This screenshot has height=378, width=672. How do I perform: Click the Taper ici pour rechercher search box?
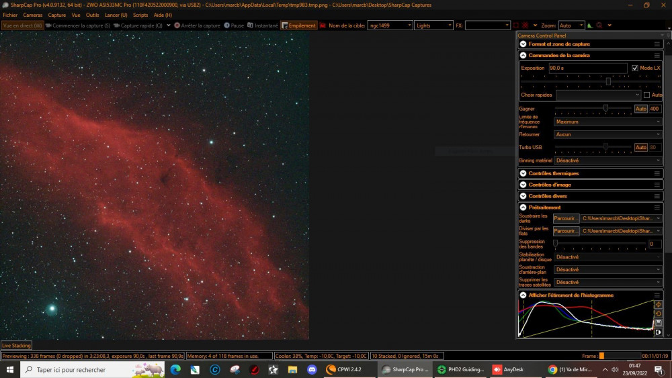[x=92, y=369]
